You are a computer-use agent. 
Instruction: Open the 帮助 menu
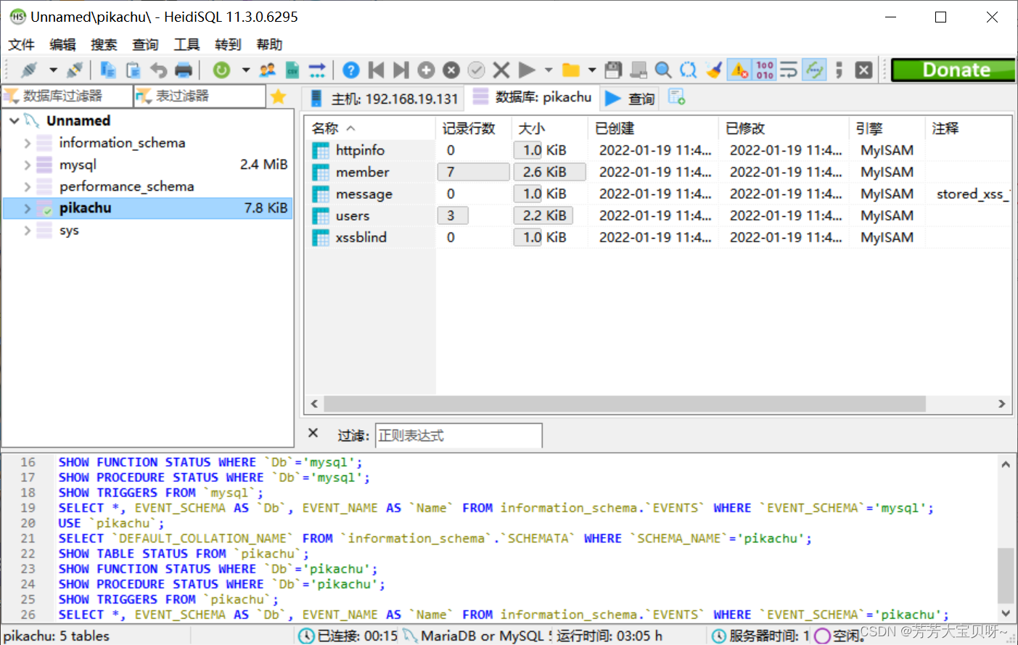tap(269, 44)
